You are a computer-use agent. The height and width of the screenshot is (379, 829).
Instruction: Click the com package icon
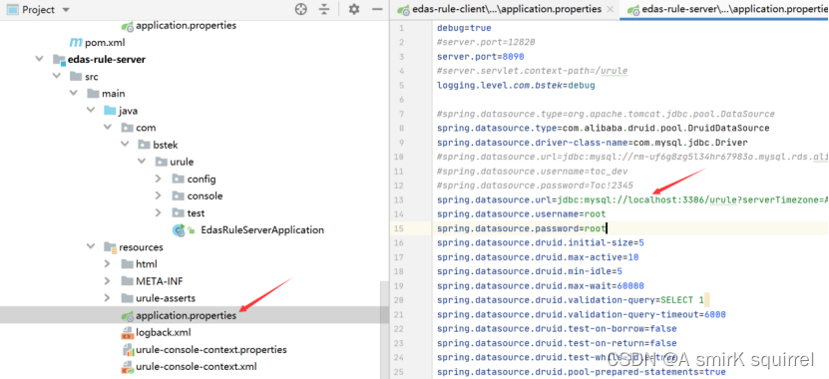pyautogui.click(x=127, y=128)
